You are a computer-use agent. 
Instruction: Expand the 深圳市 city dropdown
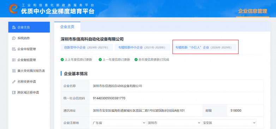tap(174, 123)
